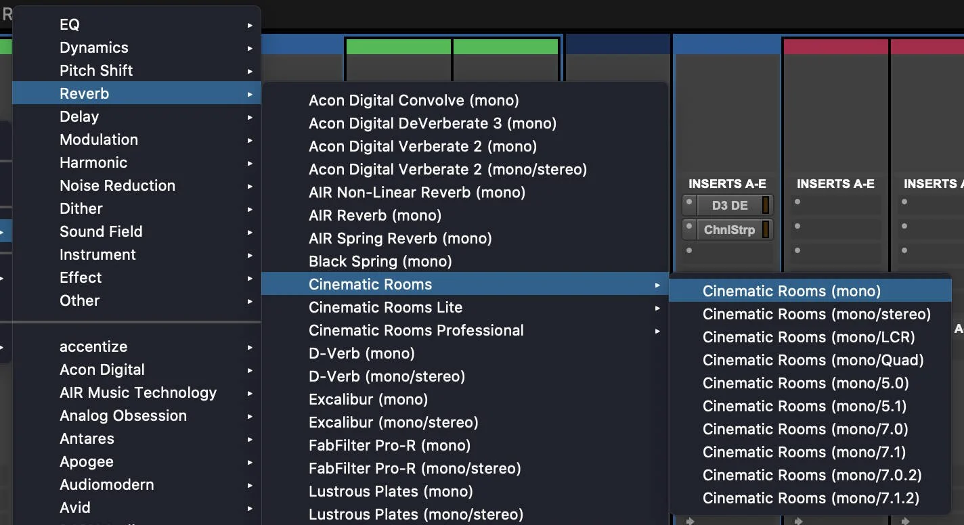Screen dimensions: 964x525
Task: Open the Other plug-in category
Action: point(137,300)
